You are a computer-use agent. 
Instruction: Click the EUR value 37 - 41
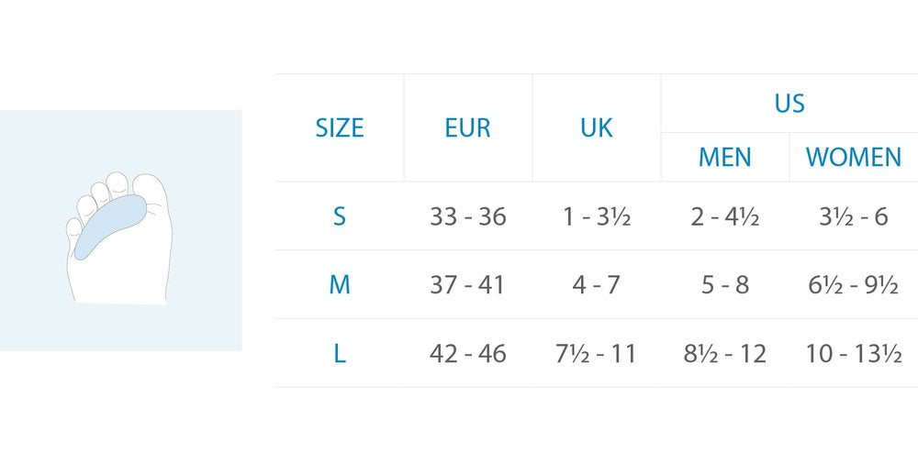[467, 285]
